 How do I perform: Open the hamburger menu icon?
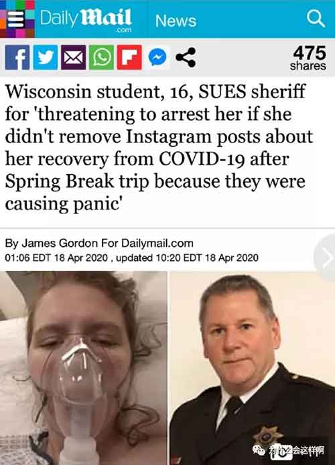tap(17, 19)
